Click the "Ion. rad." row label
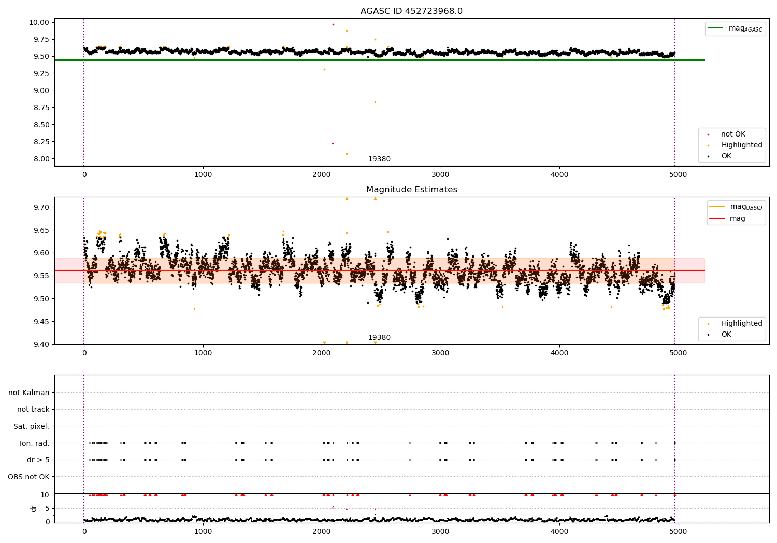777x543 pixels. [x=35, y=443]
